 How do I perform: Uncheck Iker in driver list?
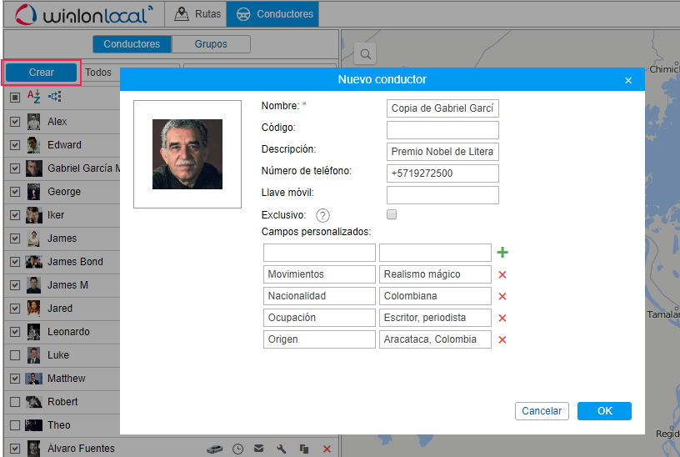point(15,215)
